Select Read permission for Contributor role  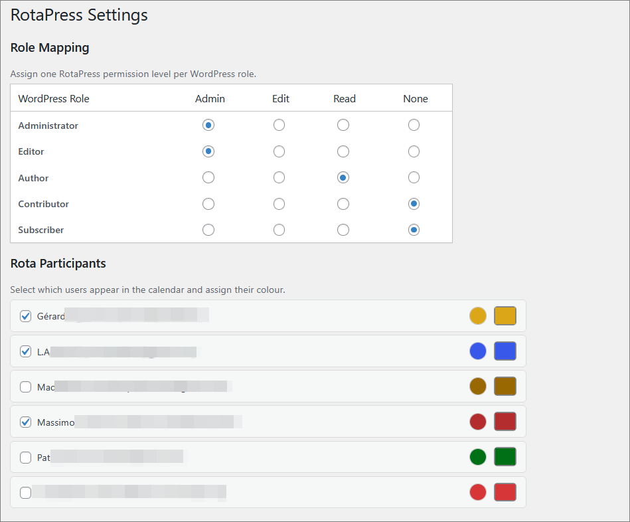pos(343,204)
